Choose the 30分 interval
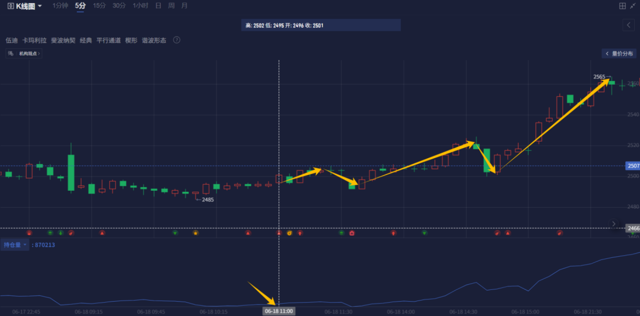The height and width of the screenshot is (316, 640). coord(119,6)
